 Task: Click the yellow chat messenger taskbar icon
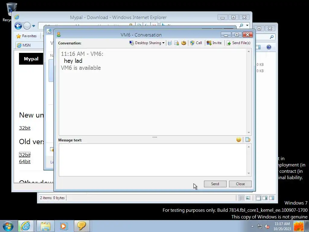[x=81, y=226]
